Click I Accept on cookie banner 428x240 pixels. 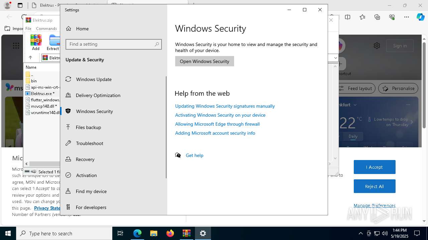click(x=374, y=167)
